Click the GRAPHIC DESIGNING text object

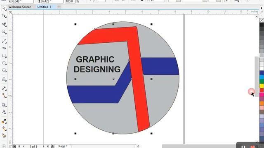[x=97, y=65]
